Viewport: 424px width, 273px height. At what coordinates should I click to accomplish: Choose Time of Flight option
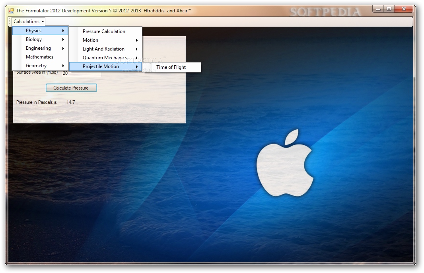pyautogui.click(x=172, y=67)
